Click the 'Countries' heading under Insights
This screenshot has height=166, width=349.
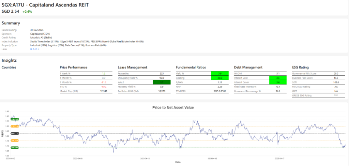[x=9, y=68]
